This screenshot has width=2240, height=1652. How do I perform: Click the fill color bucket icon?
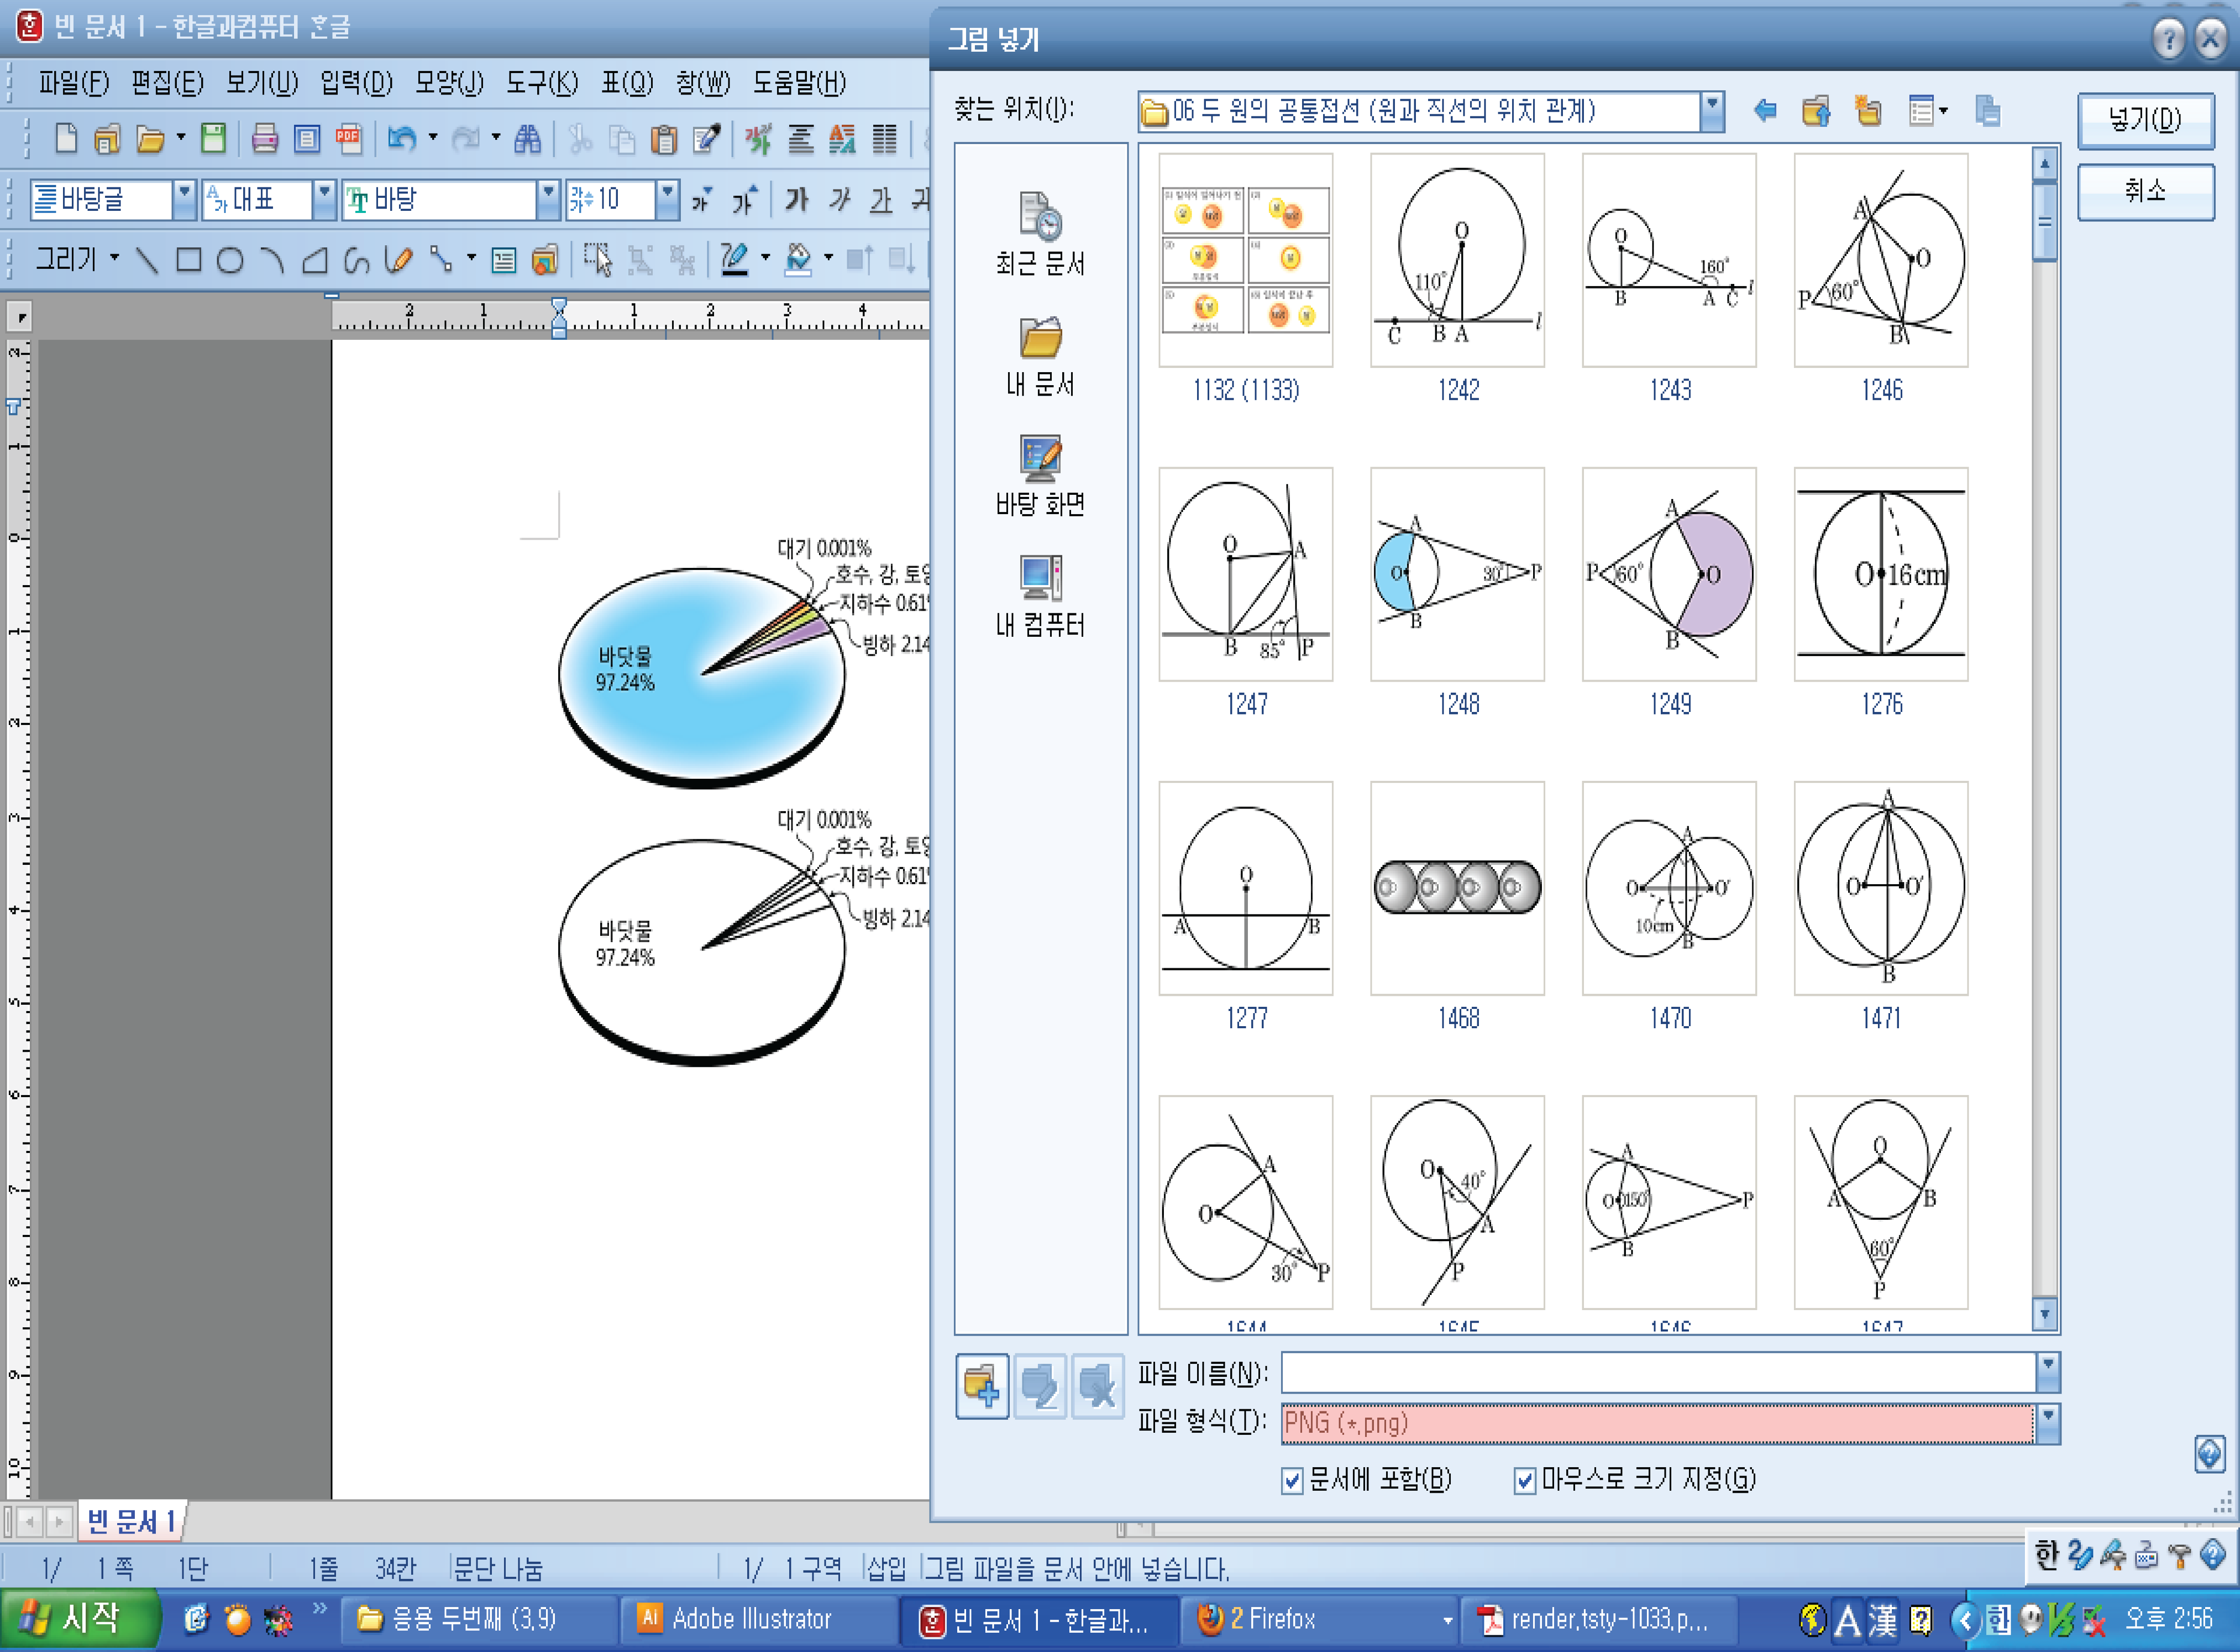pos(798,260)
